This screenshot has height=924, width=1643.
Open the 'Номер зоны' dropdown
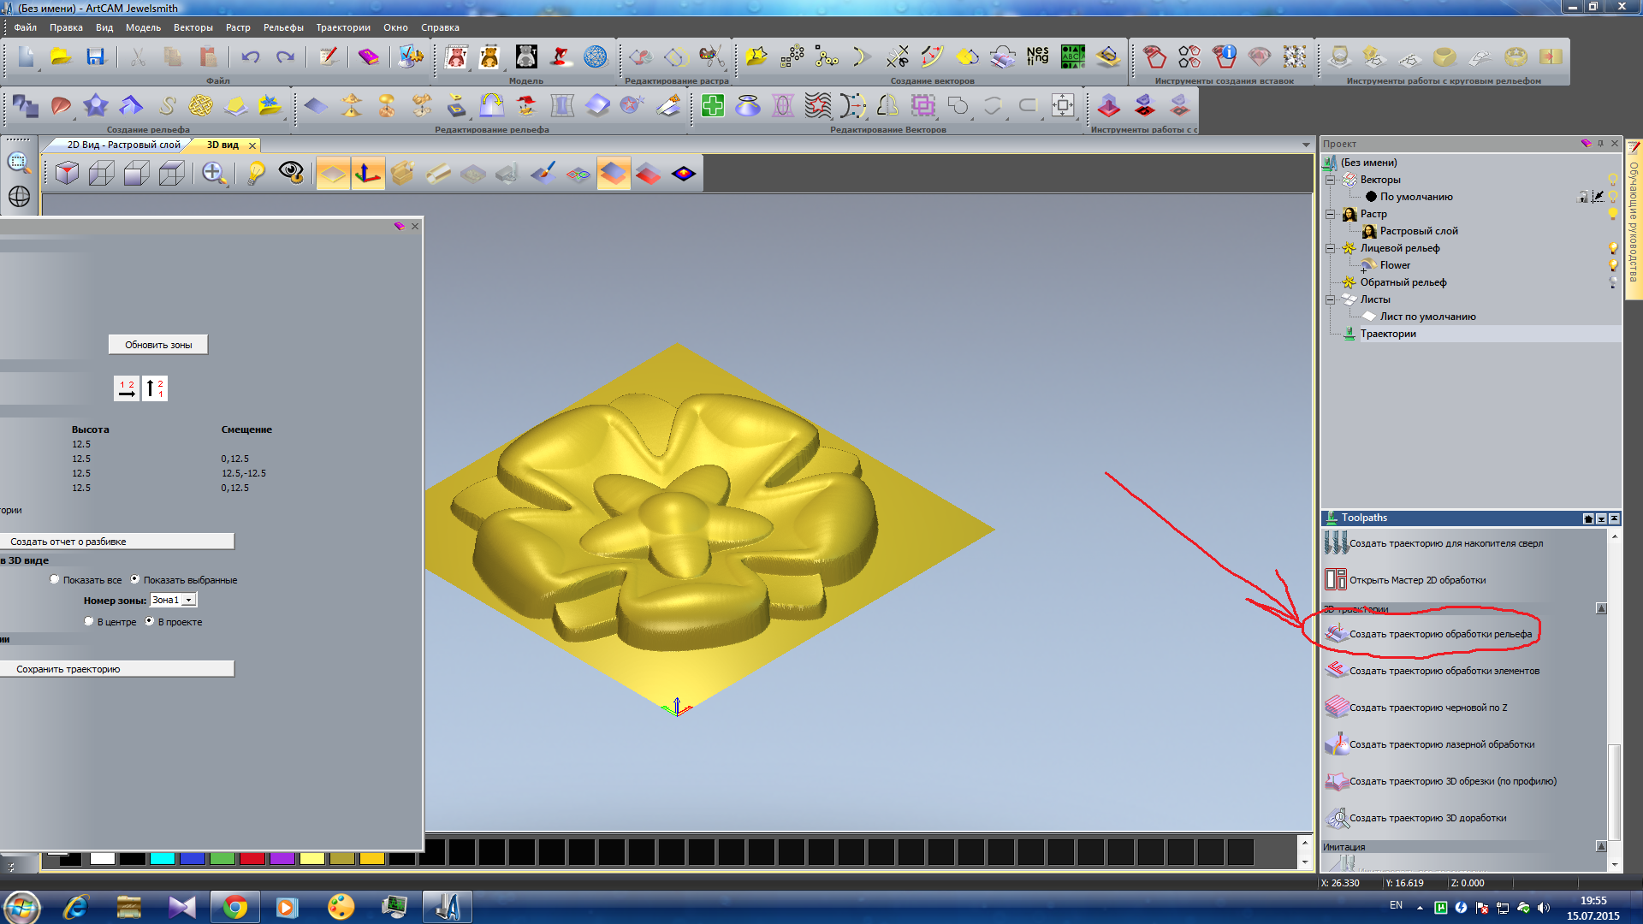pyautogui.click(x=189, y=600)
